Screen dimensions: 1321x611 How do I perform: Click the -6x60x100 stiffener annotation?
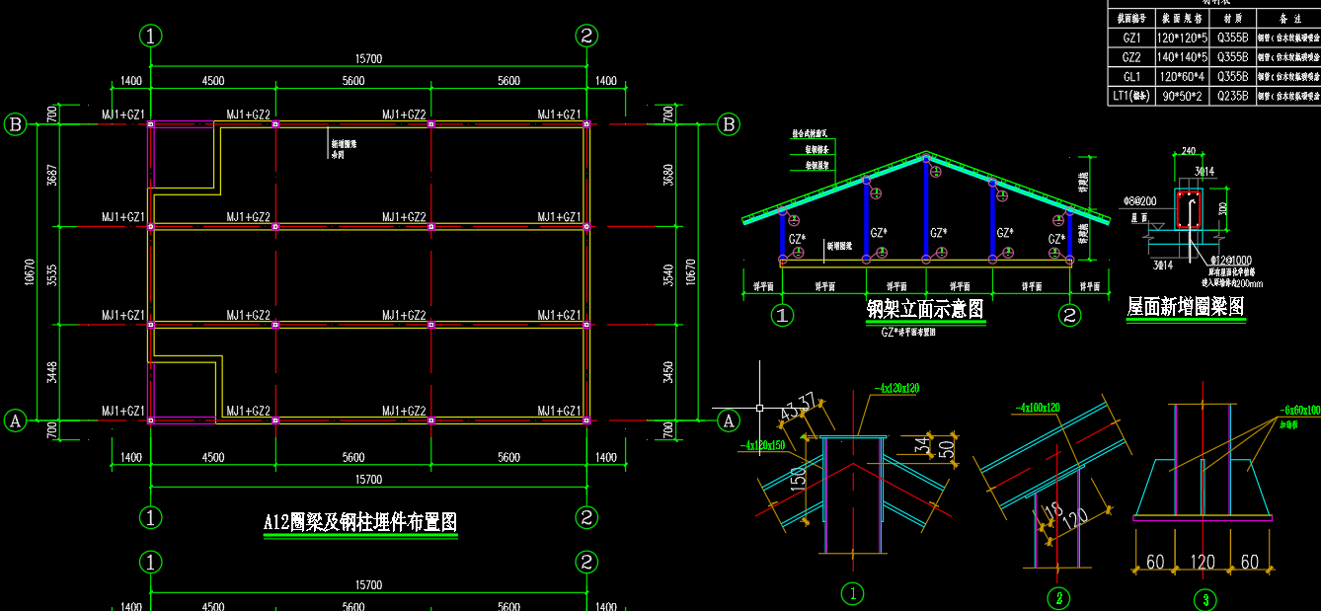pos(1300,409)
